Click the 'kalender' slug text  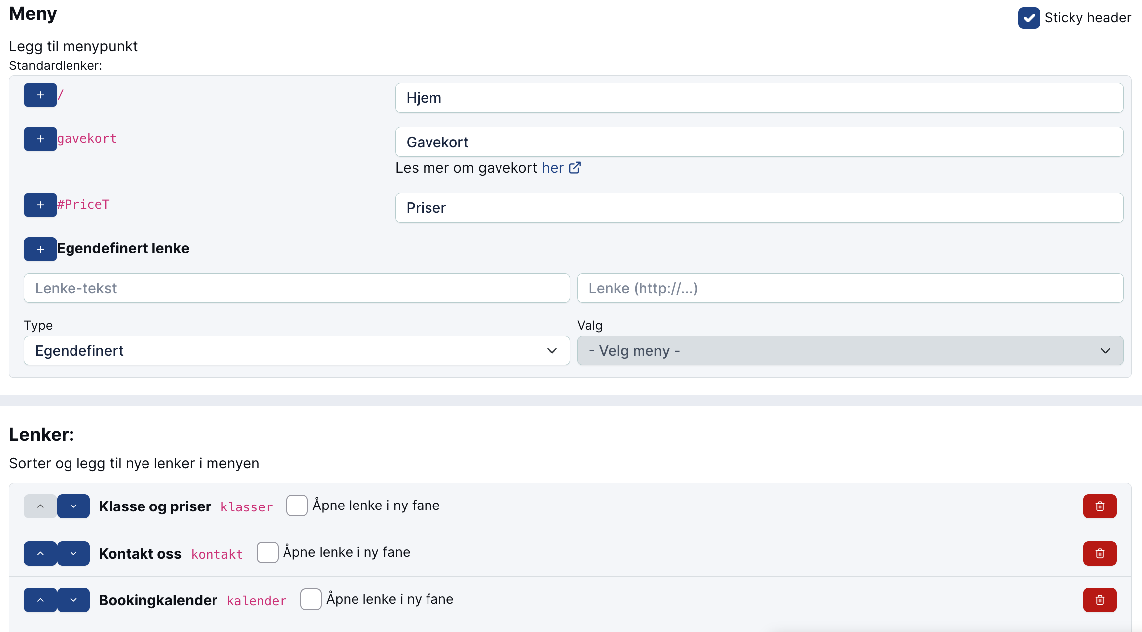pos(257,601)
